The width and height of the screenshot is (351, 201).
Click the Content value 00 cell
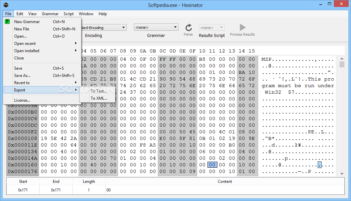225,190
